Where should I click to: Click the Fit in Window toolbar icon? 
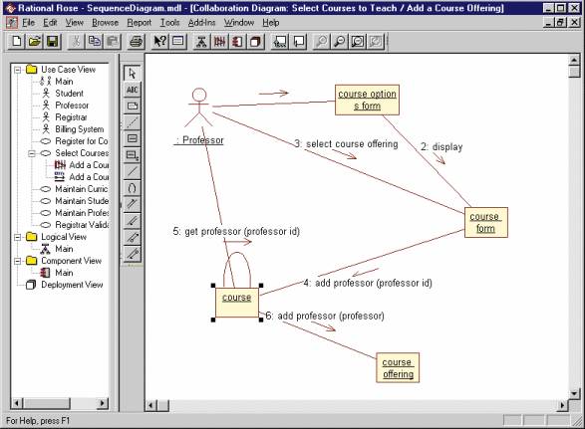[x=358, y=42]
